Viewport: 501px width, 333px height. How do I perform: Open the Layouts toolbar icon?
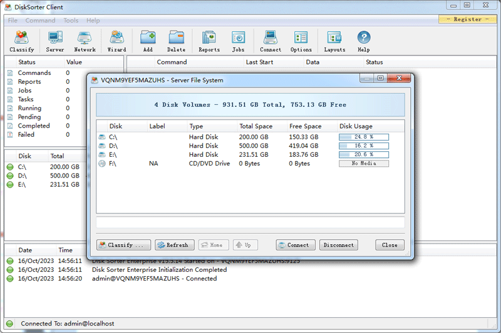point(334,41)
